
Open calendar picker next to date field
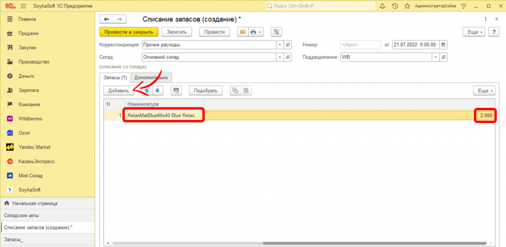443,44
